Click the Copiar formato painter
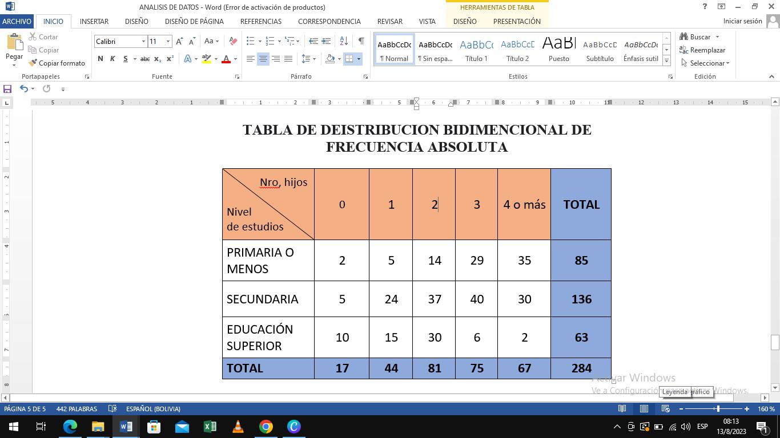The image size is (780, 438). click(57, 63)
